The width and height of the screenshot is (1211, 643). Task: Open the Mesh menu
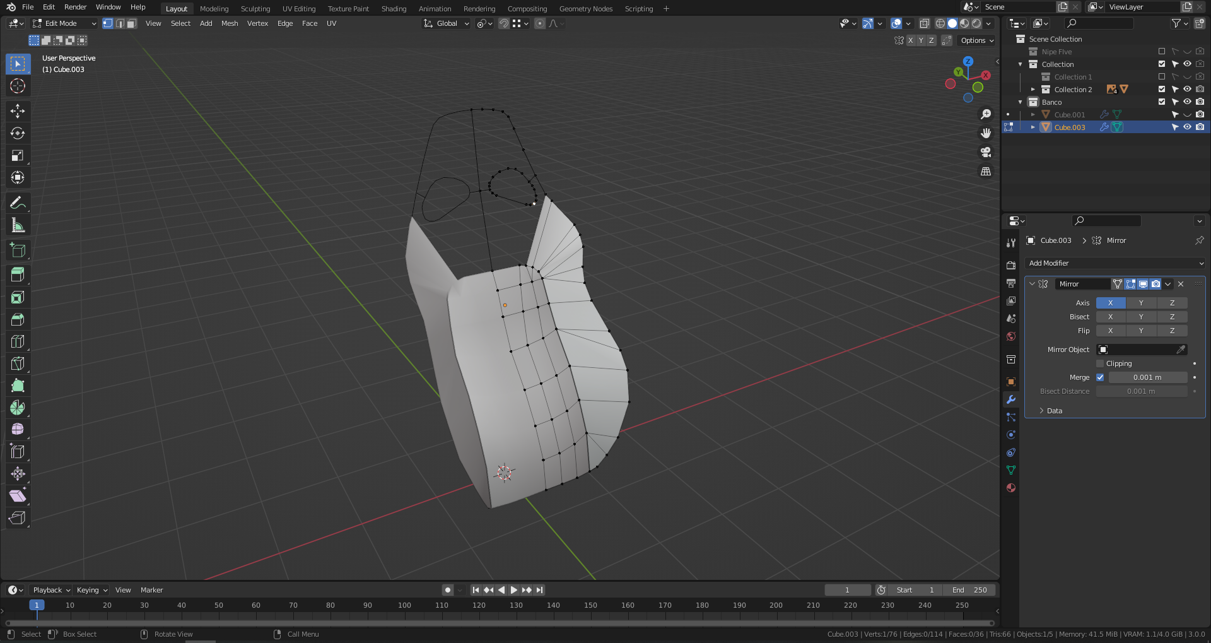[230, 23]
